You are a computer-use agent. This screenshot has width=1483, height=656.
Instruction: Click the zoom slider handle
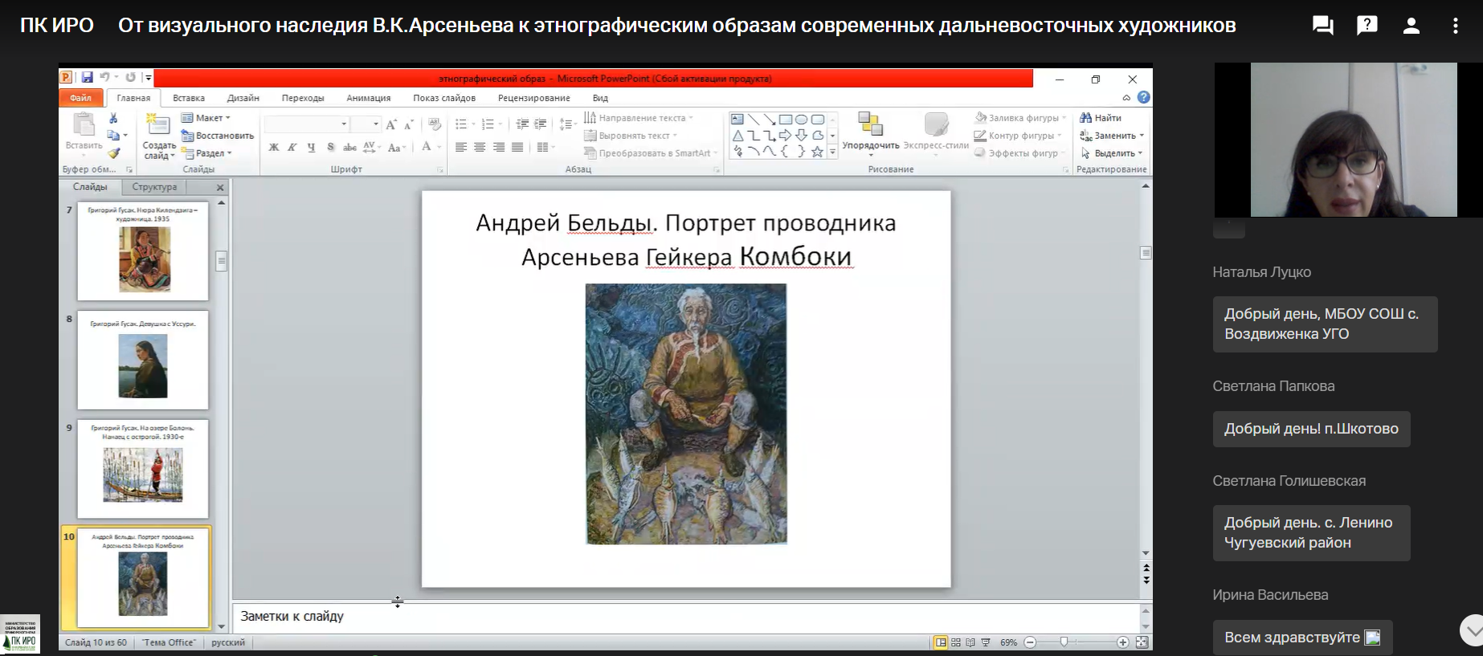tap(1064, 642)
